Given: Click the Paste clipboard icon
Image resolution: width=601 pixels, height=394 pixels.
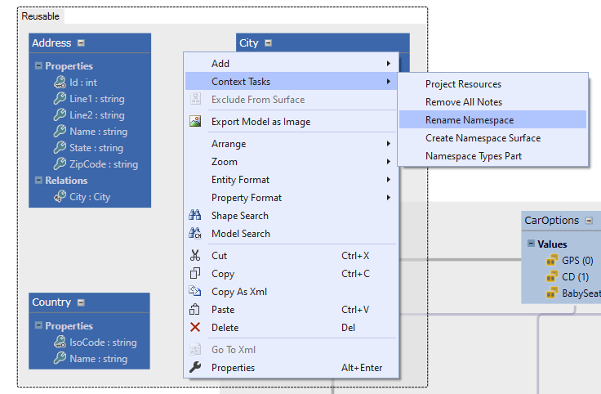Looking at the screenshot, I should pyautogui.click(x=195, y=310).
